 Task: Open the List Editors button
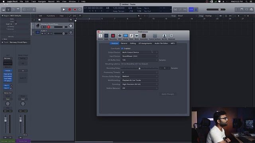pyautogui.click(x=237, y=10)
